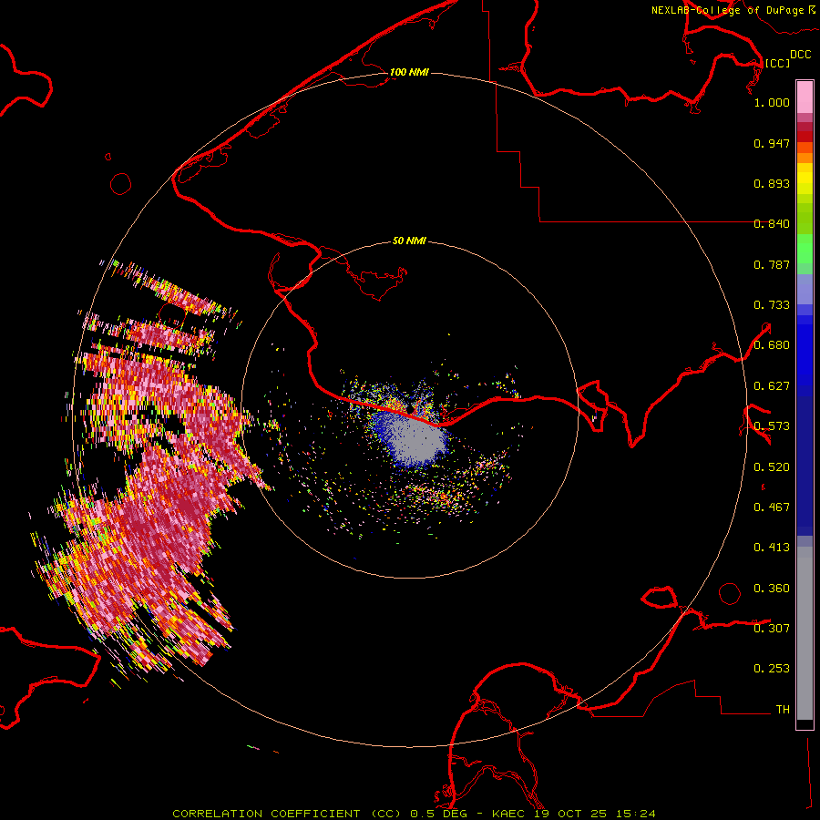Screen dimensions: 820x820
Task: Click the 0.253 legend value
Action: pyautogui.click(x=772, y=669)
